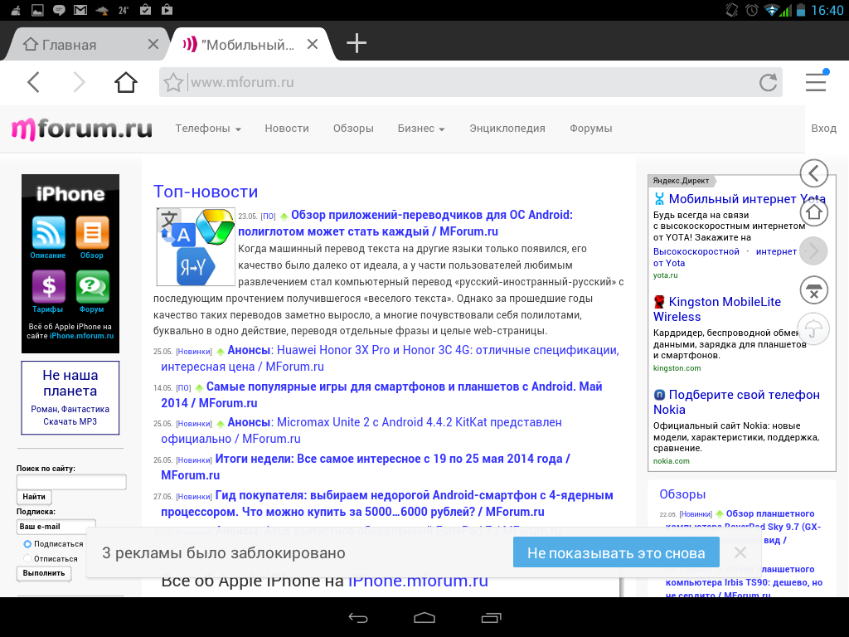849x637 pixels.
Task: Open the iPhone Тарифы dollar icon
Action: [48, 286]
